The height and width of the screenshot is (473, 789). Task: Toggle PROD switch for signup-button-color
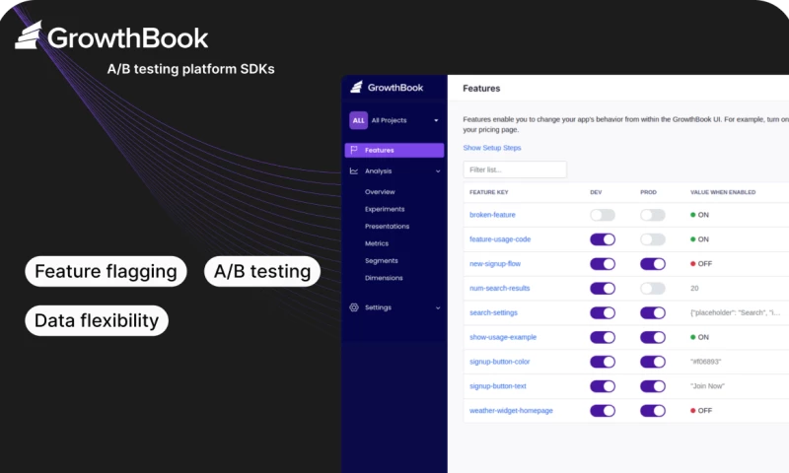click(x=653, y=362)
